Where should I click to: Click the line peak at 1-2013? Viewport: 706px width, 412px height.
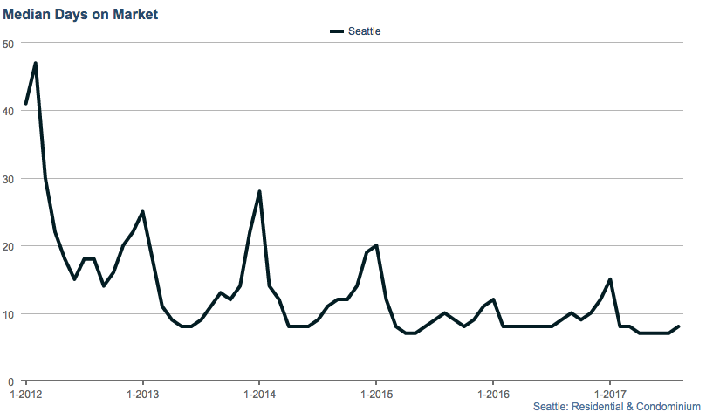(x=142, y=212)
